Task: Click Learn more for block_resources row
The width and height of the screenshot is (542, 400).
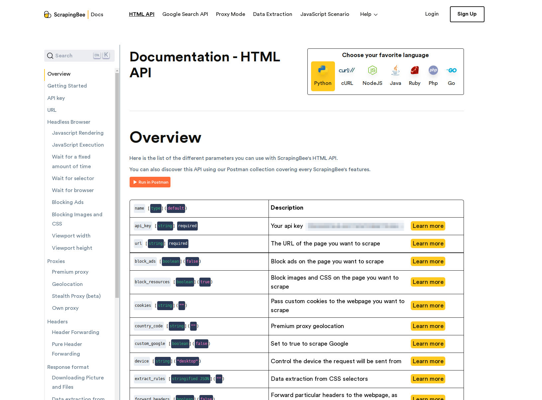Action: pos(428,282)
